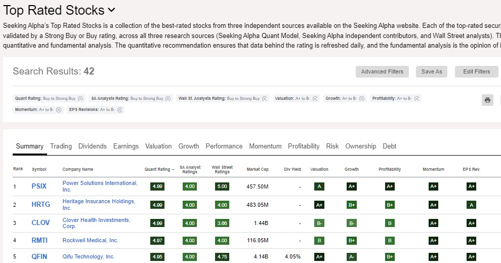The height and width of the screenshot is (263, 501).
Task: Print results using the printer icon
Action: tap(487, 100)
